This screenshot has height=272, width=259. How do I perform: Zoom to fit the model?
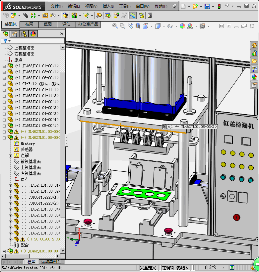115,26
